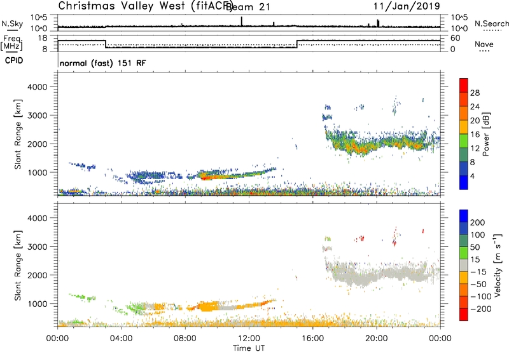
Task: Click the strong orange echo near 09:00 in the power panel
Action: click(208, 176)
